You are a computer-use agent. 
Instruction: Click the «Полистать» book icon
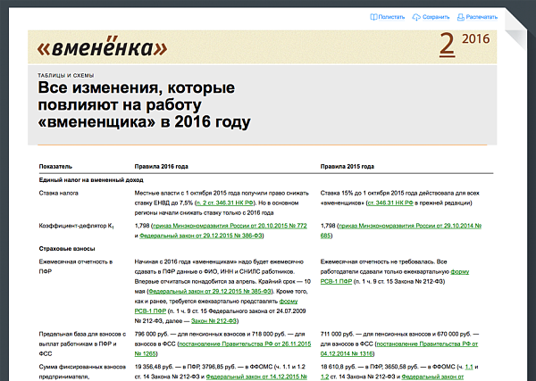click(372, 16)
